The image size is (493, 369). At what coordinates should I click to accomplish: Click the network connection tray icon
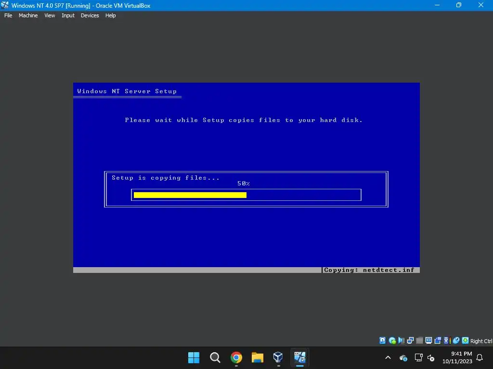click(x=418, y=357)
